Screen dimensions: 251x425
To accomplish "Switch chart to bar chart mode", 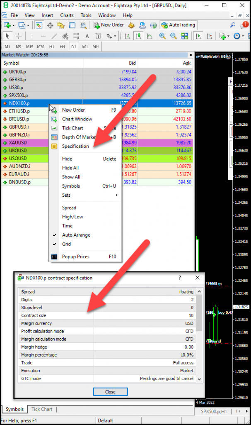I will pos(128,36).
